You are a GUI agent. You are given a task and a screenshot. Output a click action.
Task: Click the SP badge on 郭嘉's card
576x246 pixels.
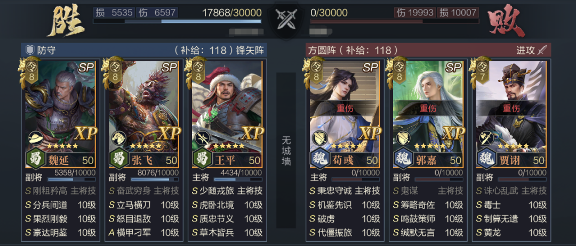453,67
